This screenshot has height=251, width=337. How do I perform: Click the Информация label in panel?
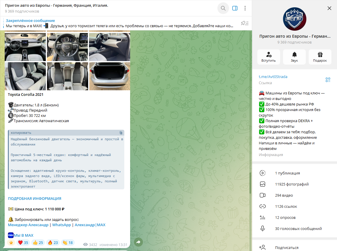(x=271, y=155)
